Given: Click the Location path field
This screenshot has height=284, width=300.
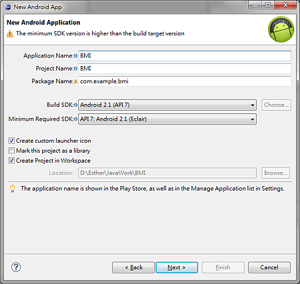Looking at the screenshot, I should 167,173.
